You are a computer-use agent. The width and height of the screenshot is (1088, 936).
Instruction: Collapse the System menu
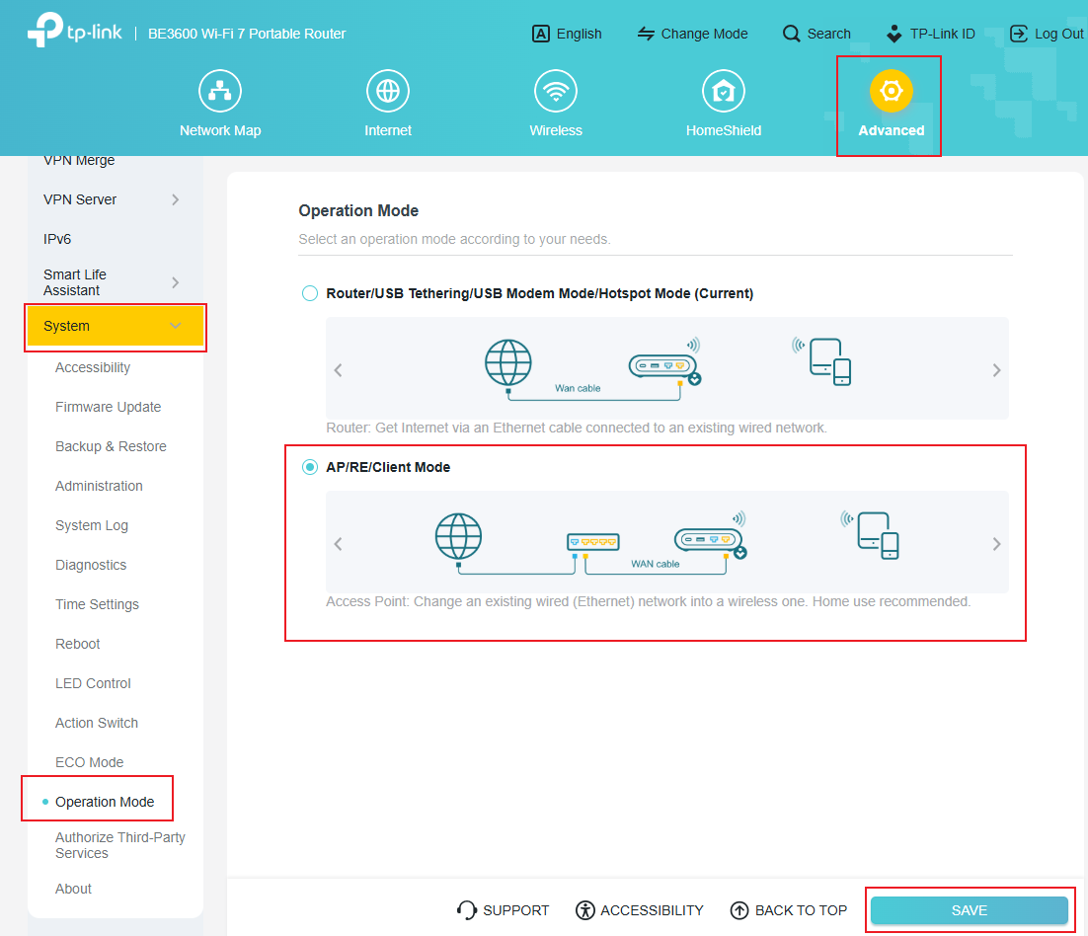click(x=115, y=326)
